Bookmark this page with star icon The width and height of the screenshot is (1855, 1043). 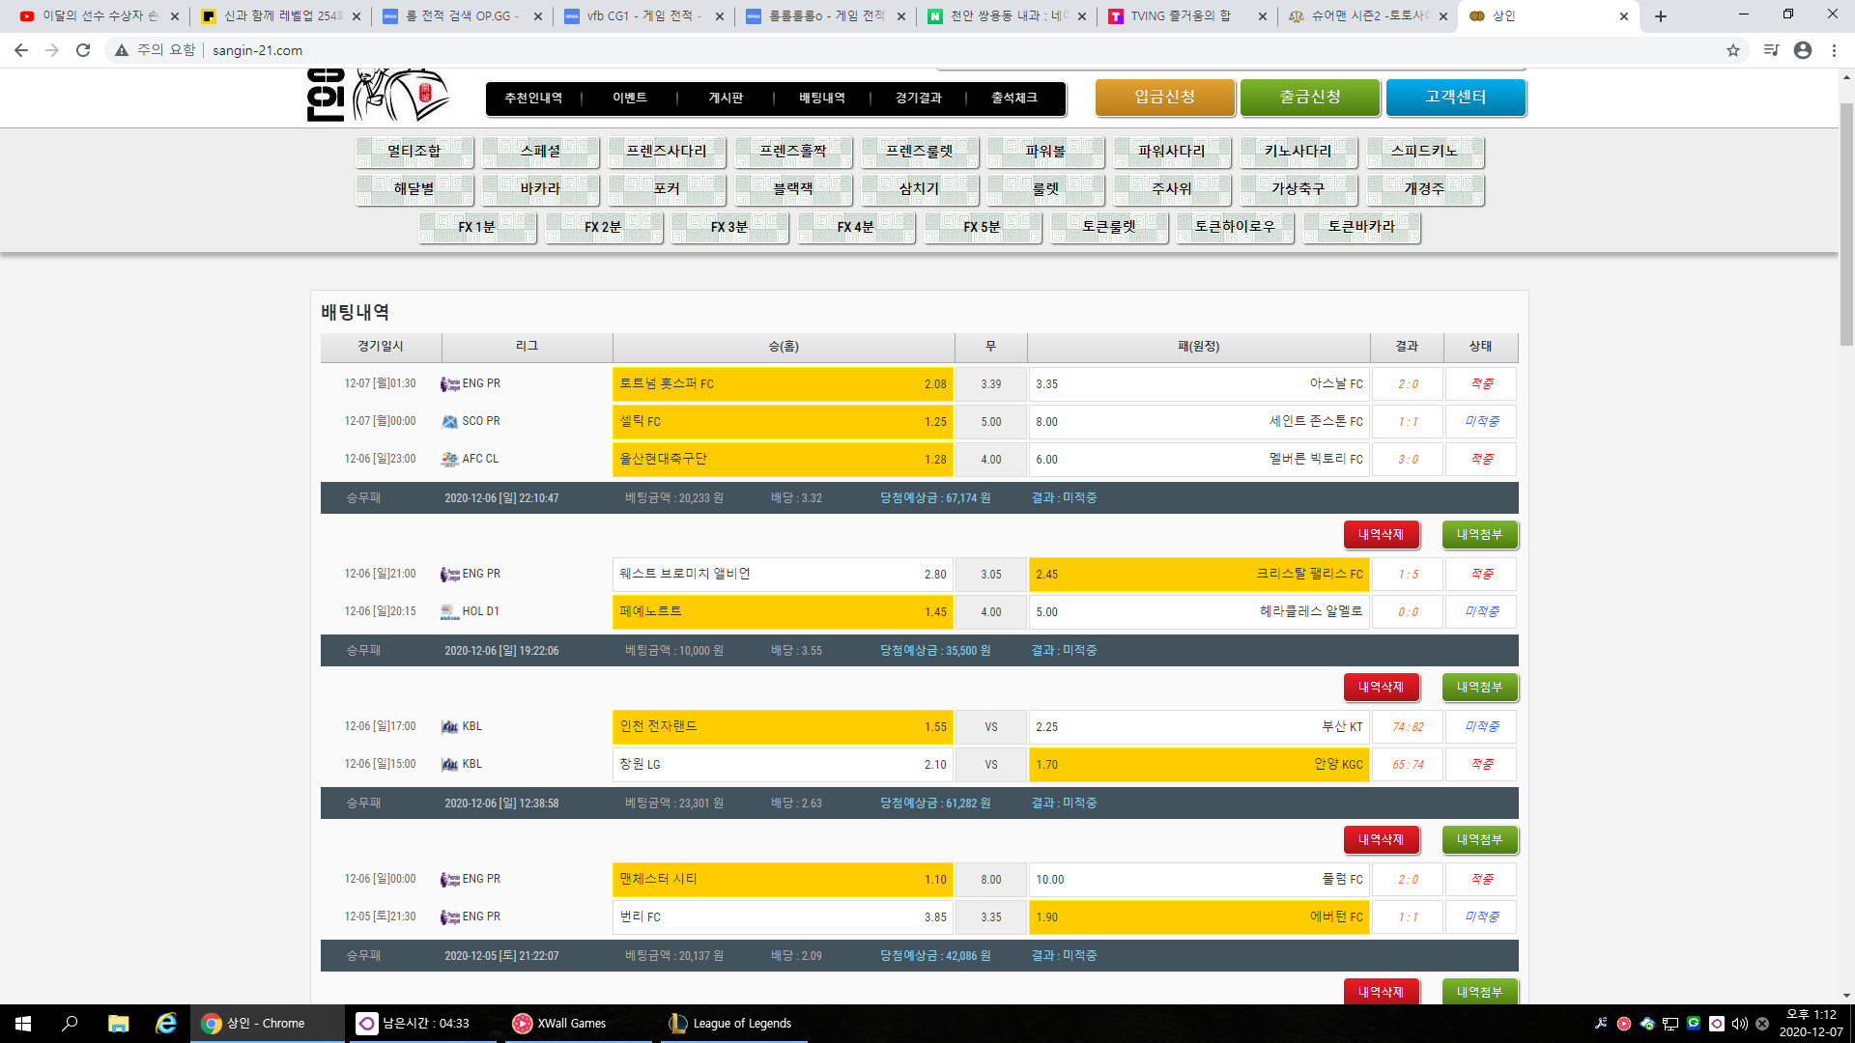pos(1733,50)
